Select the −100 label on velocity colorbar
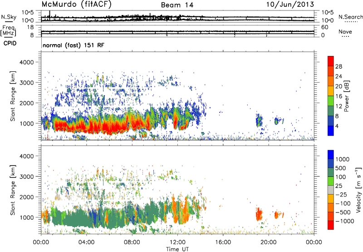Image resolution: width=363 pixels, height=252 pixels. [x=343, y=203]
